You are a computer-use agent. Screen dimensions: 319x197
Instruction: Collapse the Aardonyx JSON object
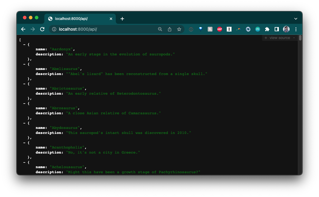[x=24, y=44]
